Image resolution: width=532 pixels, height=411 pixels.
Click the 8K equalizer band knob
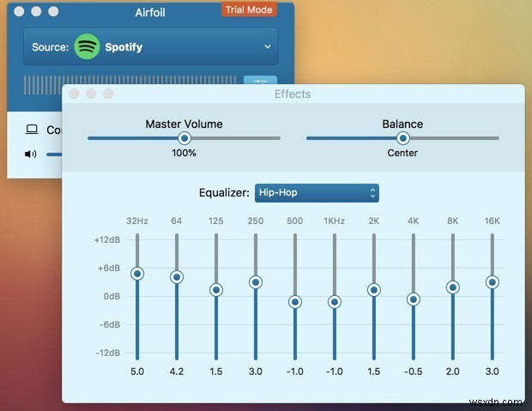pos(452,287)
